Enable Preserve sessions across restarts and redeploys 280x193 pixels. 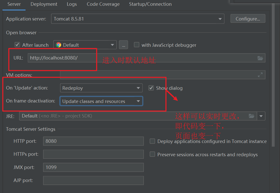[x=152, y=154]
